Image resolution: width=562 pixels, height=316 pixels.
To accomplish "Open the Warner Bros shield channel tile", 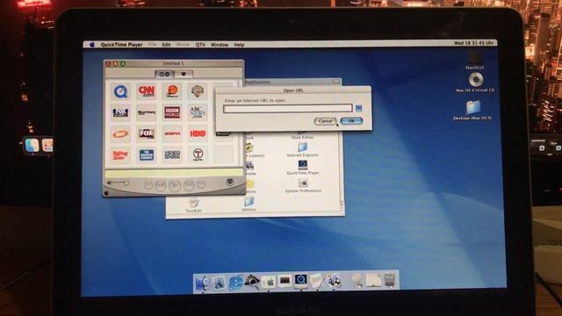I will [198, 91].
